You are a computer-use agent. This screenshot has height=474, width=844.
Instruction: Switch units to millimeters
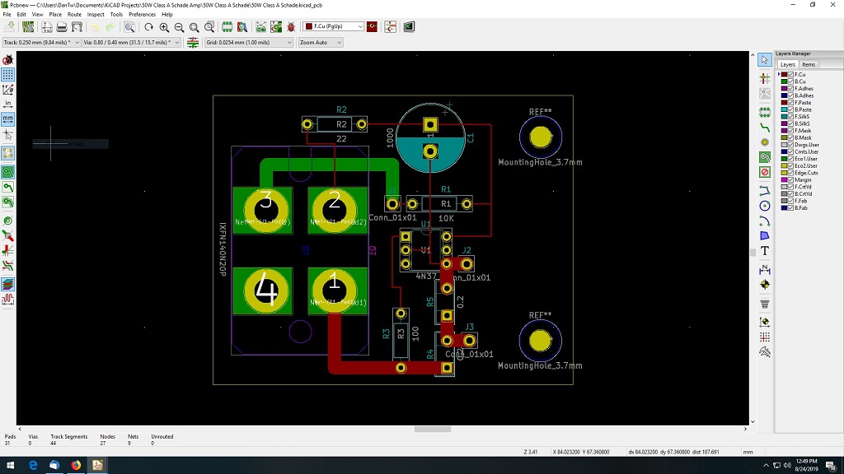(x=8, y=118)
